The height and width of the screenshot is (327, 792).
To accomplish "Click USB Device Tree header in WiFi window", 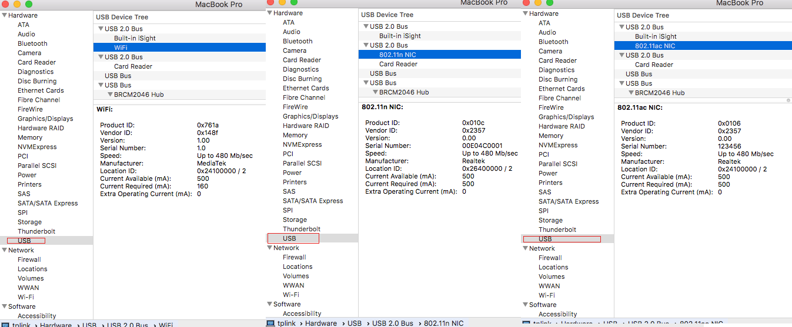I will (x=122, y=17).
